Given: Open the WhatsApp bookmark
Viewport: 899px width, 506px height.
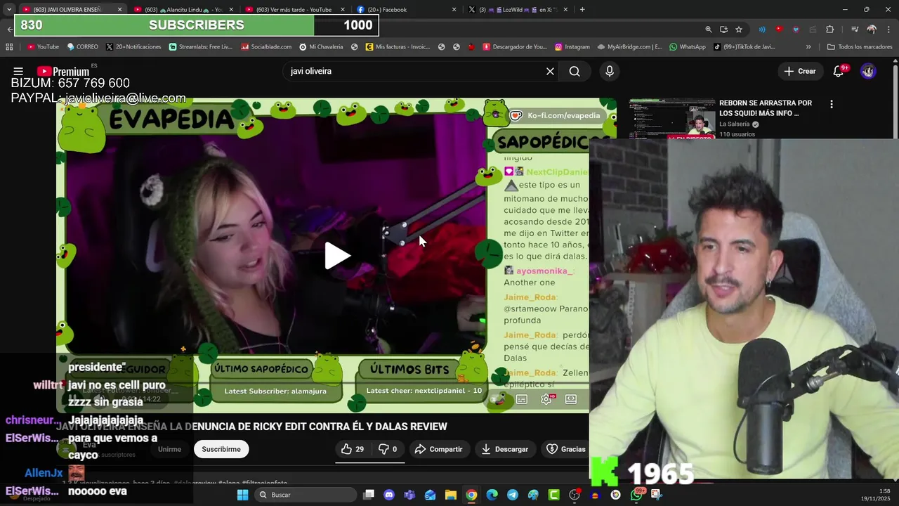Looking at the screenshot, I should 687,47.
